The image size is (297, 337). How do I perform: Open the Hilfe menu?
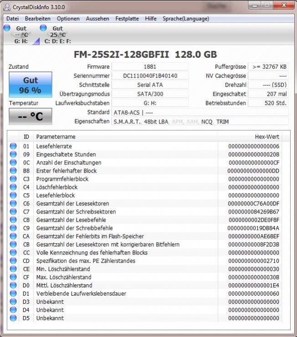point(151,19)
